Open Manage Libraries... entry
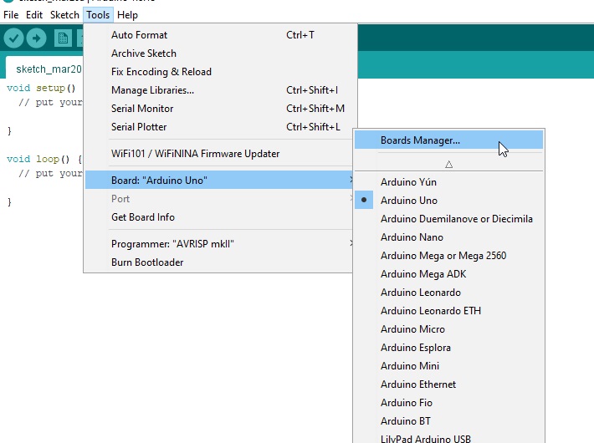This screenshot has width=594, height=443. [x=219, y=90]
